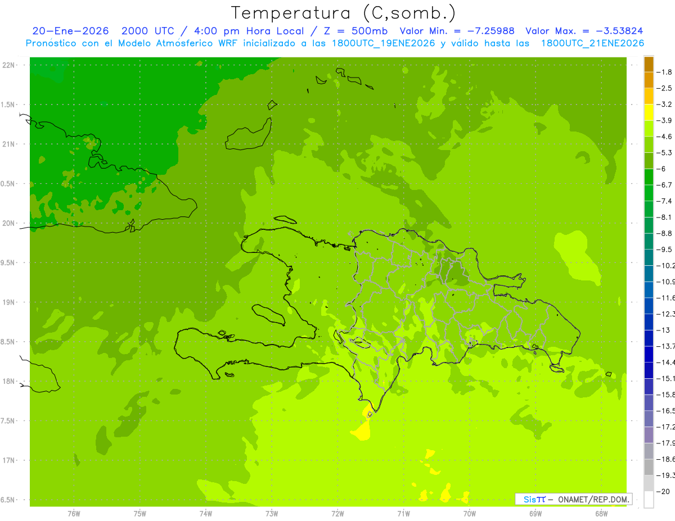Click the 'ONAMET/REP.DOM.' credit label
Image resolution: width=675 pixels, height=521 pixels.
click(x=594, y=499)
